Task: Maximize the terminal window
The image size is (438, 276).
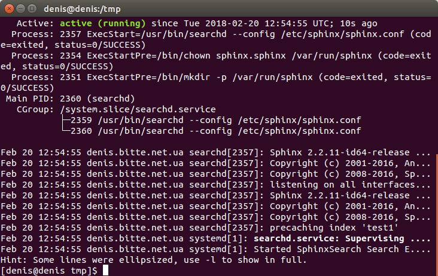Action: click(32, 8)
